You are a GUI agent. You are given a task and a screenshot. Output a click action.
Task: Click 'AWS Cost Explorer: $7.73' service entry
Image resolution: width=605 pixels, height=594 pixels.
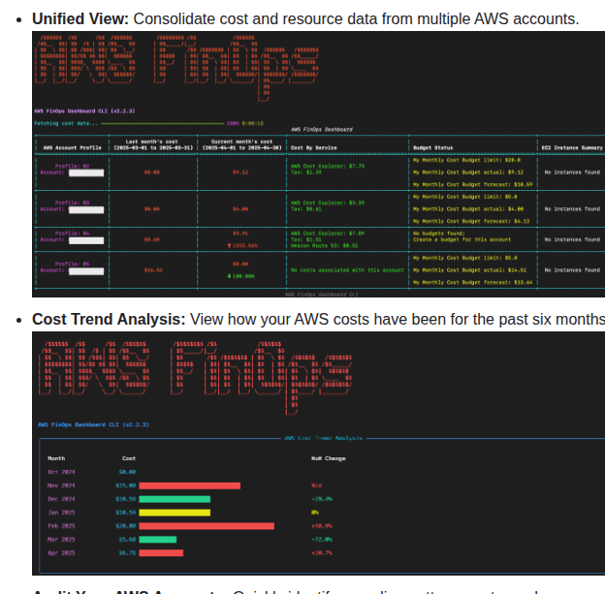328,166
